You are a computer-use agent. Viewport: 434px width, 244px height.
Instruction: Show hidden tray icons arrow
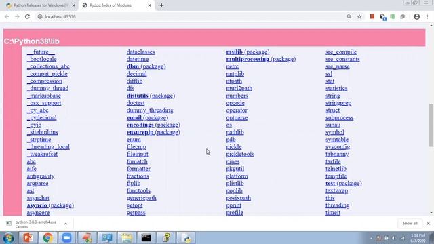[x=371, y=238]
